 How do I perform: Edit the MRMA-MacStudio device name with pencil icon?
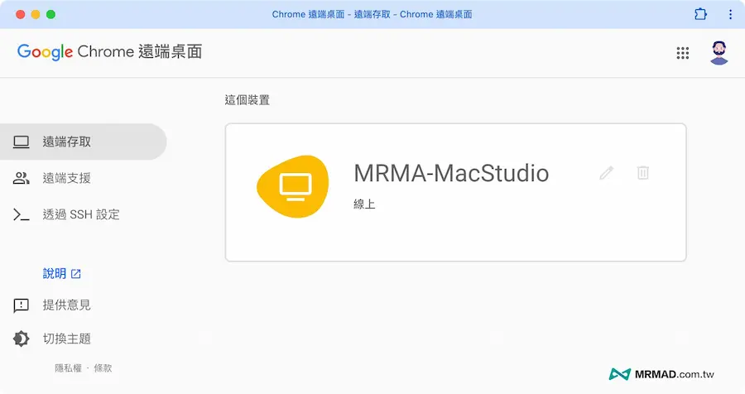(606, 172)
